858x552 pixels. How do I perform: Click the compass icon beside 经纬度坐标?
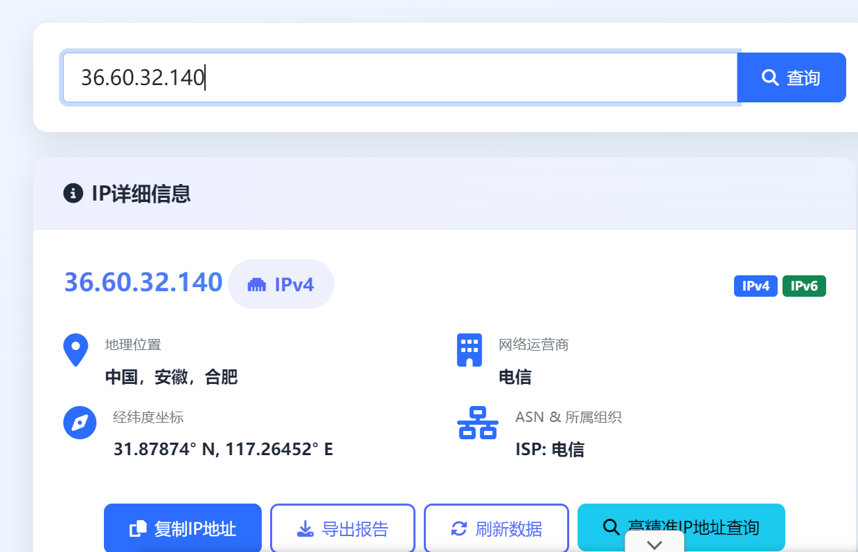click(x=80, y=422)
